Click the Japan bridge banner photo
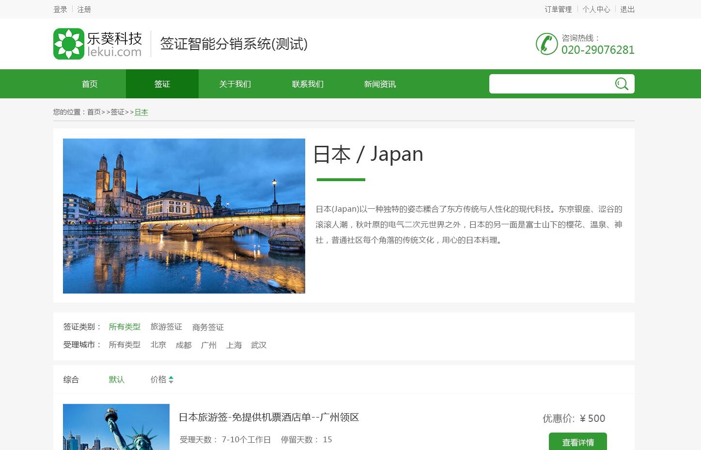701x450 pixels. pyautogui.click(x=184, y=216)
